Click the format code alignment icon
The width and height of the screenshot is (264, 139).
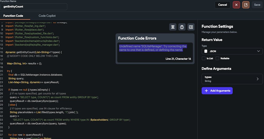pyautogui.click(x=173, y=27)
